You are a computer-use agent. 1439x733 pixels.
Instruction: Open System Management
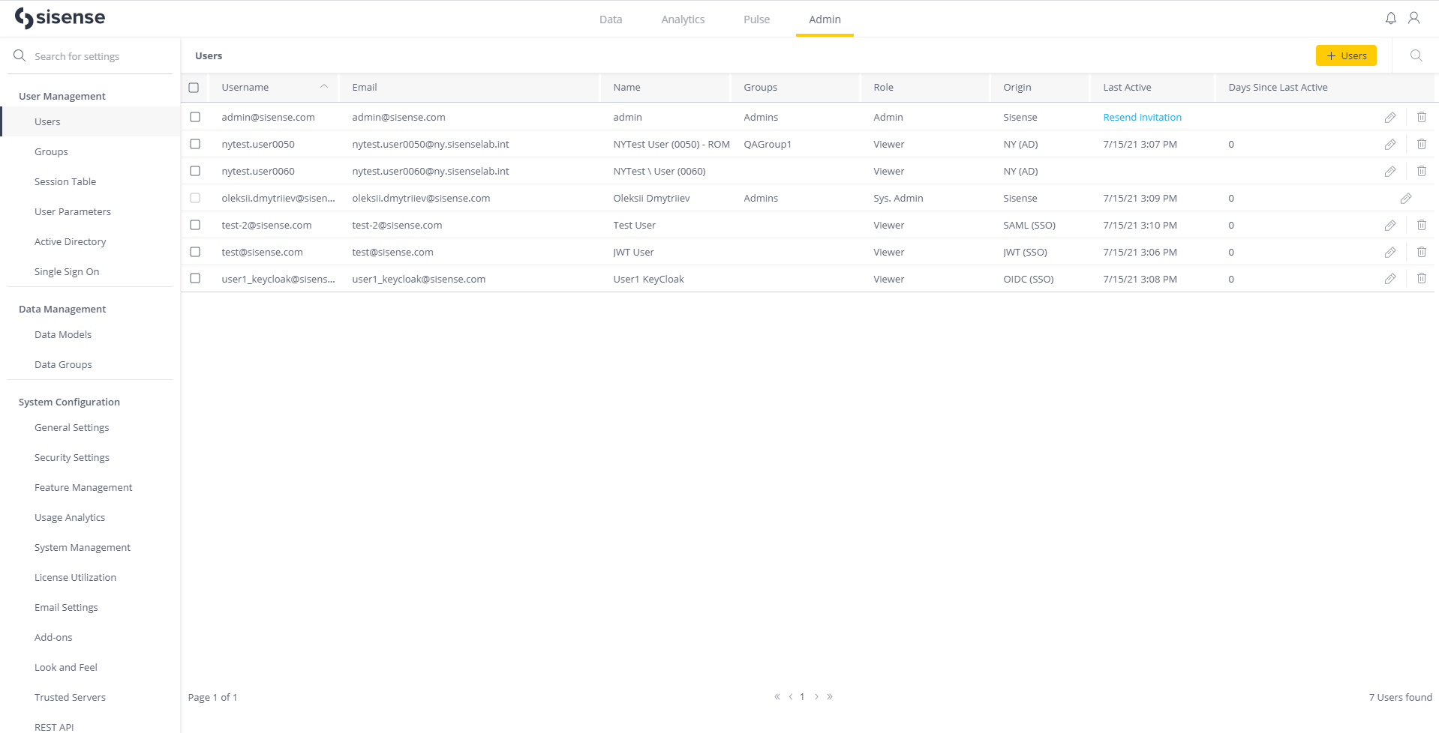pyautogui.click(x=83, y=547)
